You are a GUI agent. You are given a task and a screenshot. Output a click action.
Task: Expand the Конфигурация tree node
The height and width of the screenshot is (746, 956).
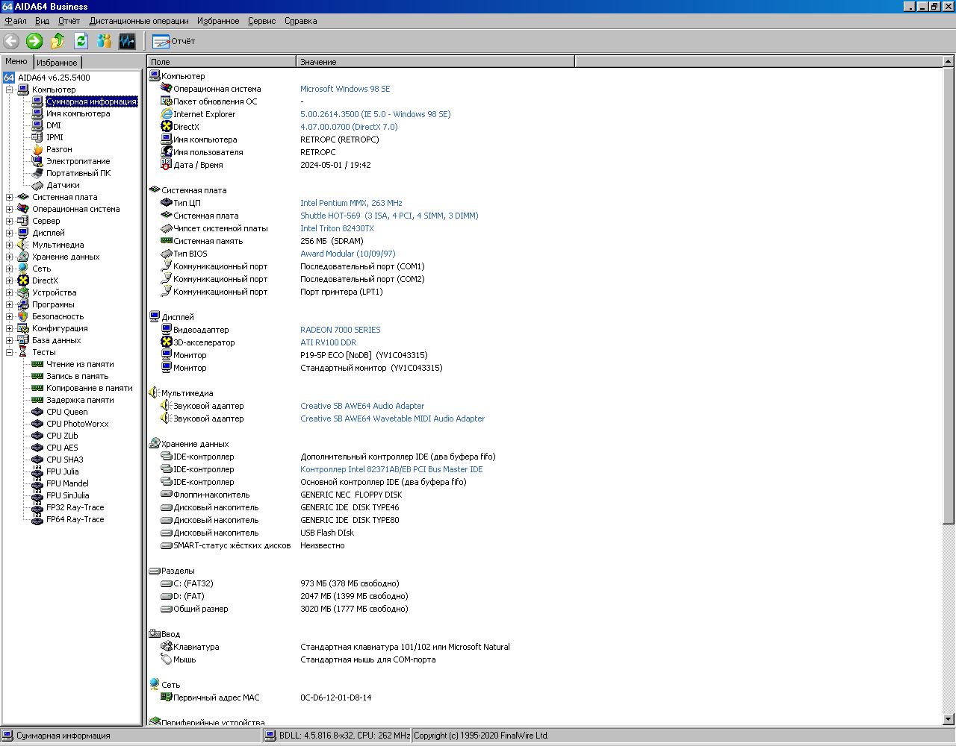[9, 328]
